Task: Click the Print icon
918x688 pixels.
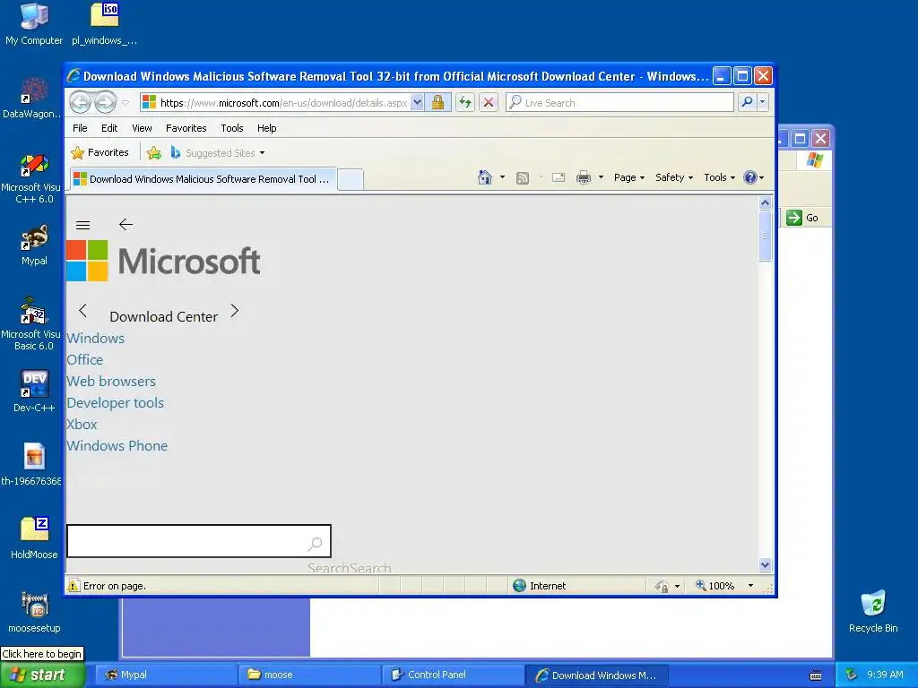Action: (x=584, y=177)
